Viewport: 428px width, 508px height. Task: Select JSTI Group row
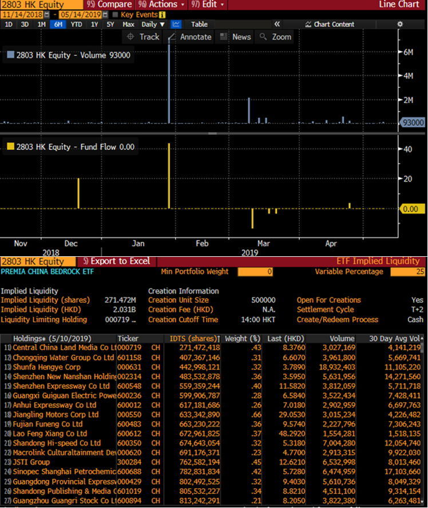(x=212, y=462)
